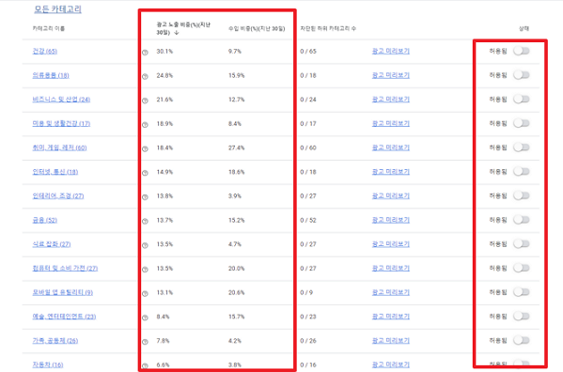Toggle the 금융 category status switch
The width and height of the screenshot is (563, 372).
[522, 220]
